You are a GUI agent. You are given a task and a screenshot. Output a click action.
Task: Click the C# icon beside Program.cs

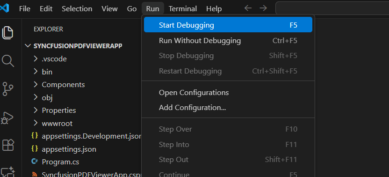pos(35,162)
